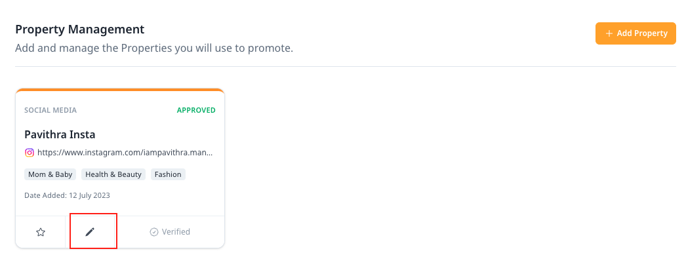Click the APPROVED status label
Screen dimensions: 686x270
point(196,110)
